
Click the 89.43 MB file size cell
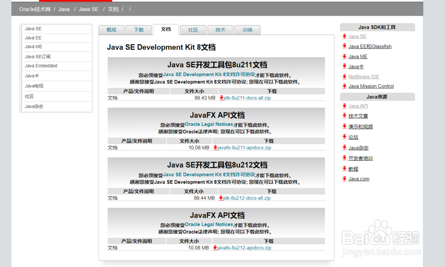[194, 98]
